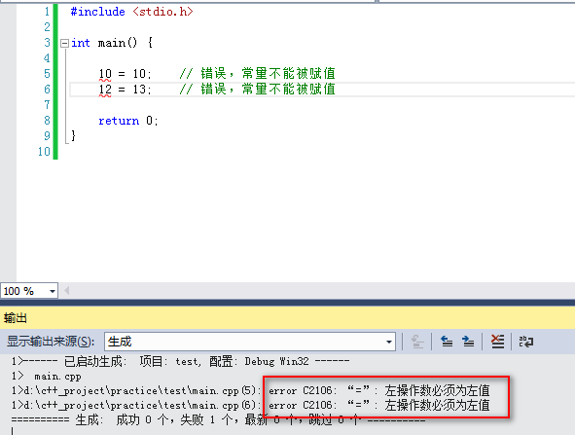Viewport: 575px width, 435px height.
Task: Click line number 6 in the gutter
Action: 47,90
